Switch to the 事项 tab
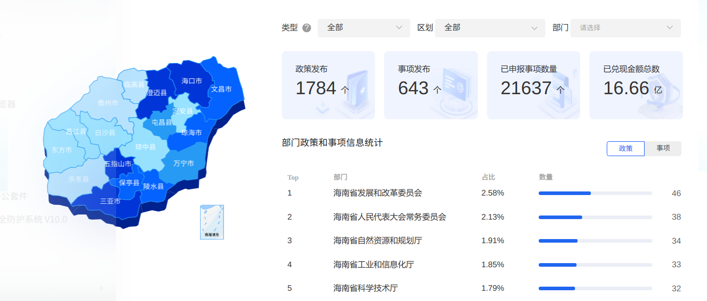Image resolution: width=707 pixels, height=301 pixels. pyautogui.click(x=663, y=148)
